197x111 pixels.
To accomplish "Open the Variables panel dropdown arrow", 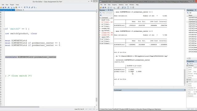I will click(x=195, y=10).
